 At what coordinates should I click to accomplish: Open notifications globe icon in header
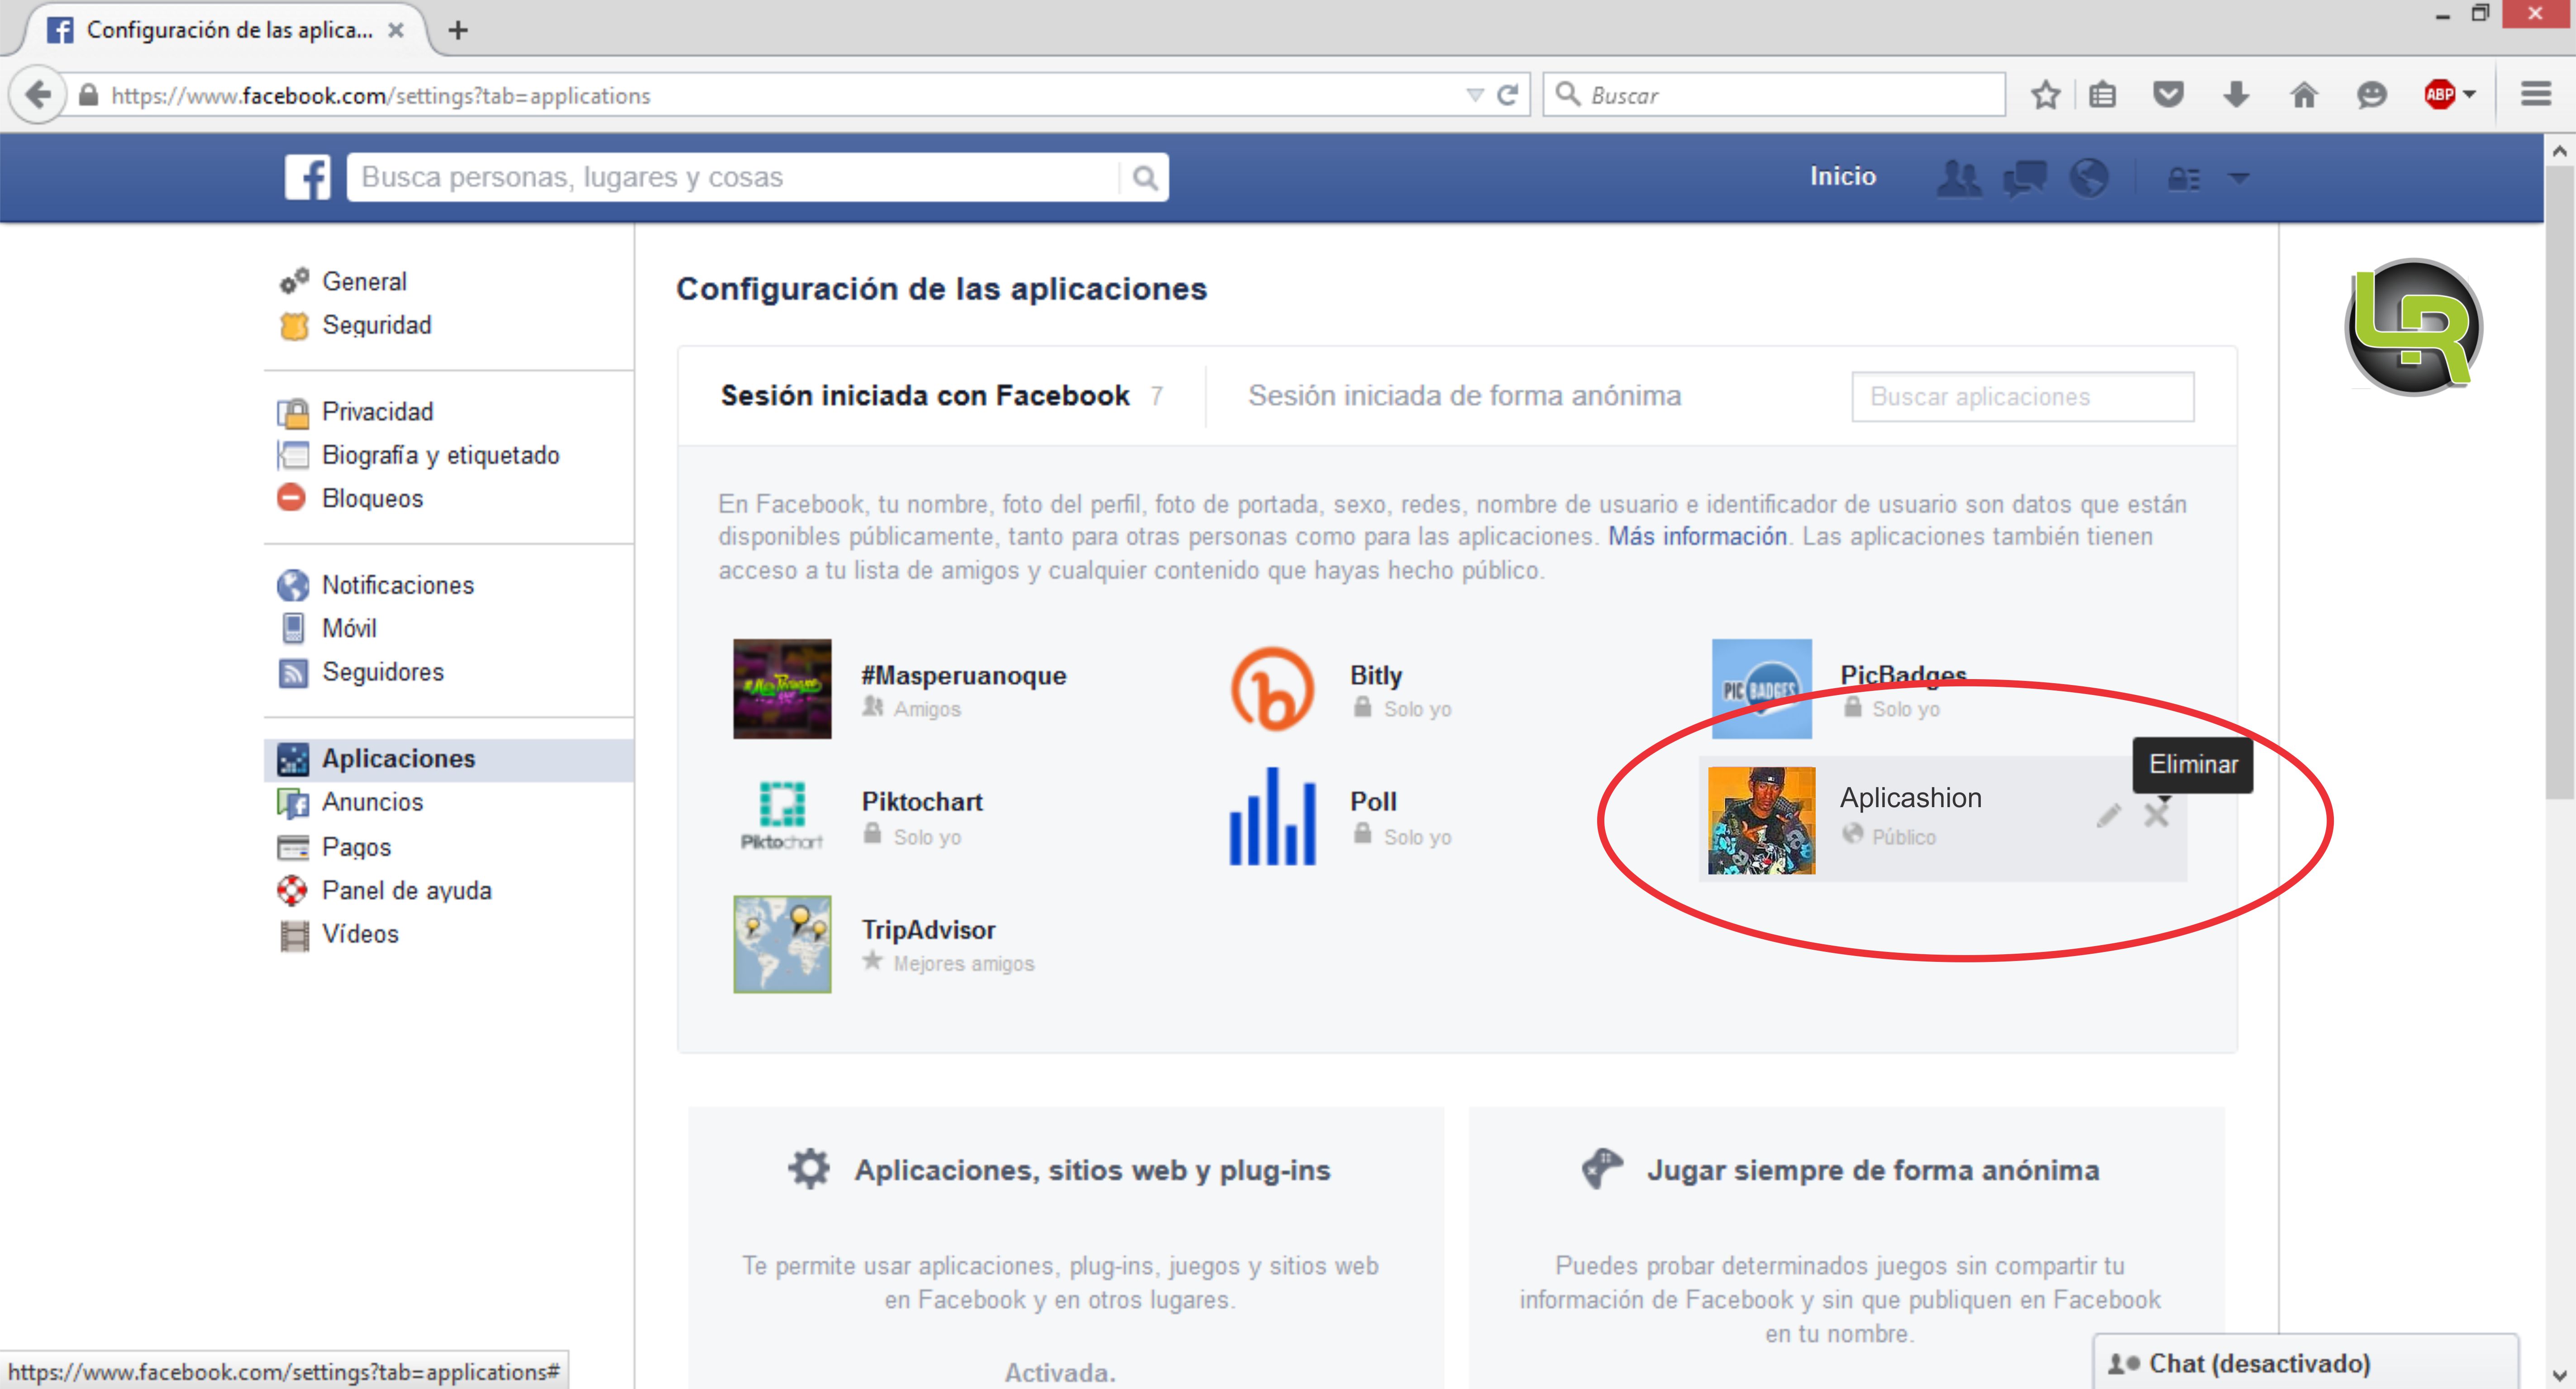coord(2089,178)
